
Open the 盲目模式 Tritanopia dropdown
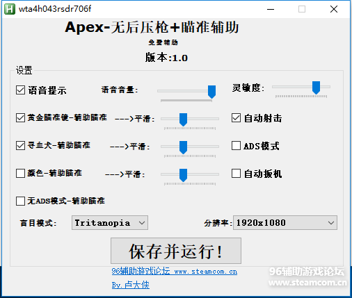tap(110, 223)
